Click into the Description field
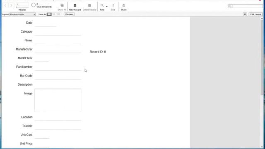Image resolution: width=265 pixels, height=149 pixels. 58,85
